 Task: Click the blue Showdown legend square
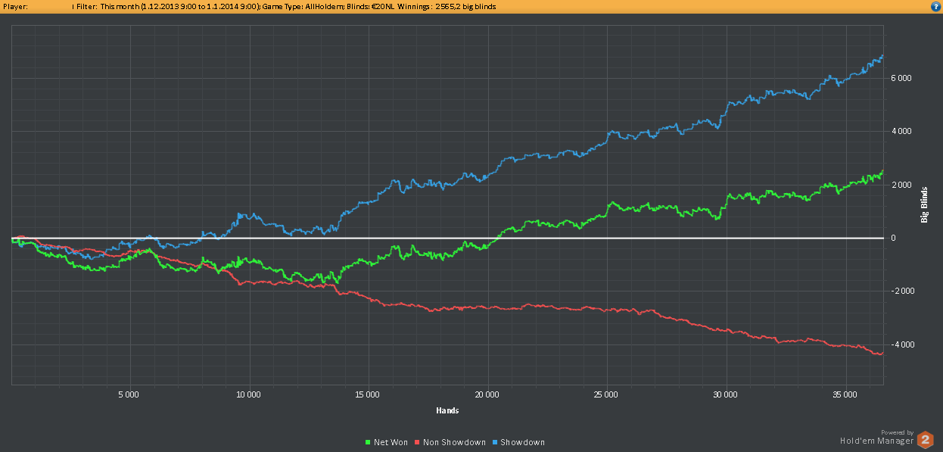[494, 442]
